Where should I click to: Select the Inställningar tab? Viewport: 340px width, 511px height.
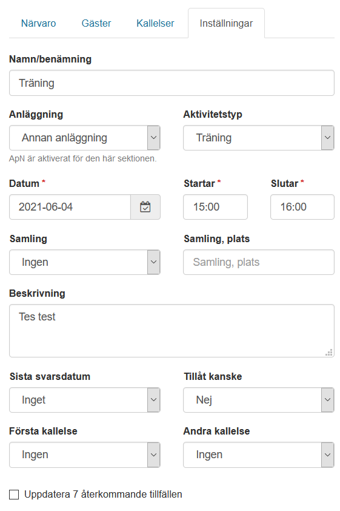coord(226,24)
